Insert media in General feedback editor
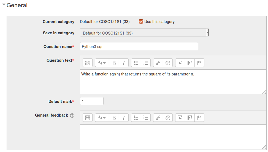Viewport: 268px width, 152px height. [190, 118]
